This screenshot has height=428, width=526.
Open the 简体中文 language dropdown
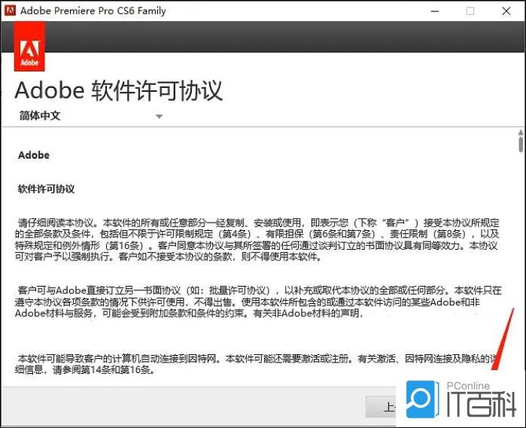[x=90, y=116]
